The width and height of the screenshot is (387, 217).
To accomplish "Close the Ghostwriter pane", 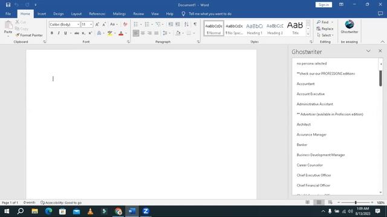I will pos(380,51).
